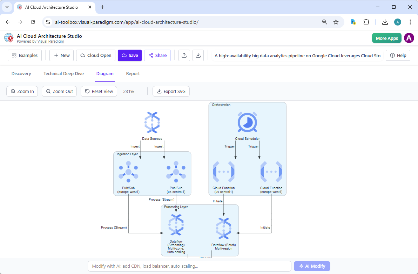Click the teal A account avatar in Chrome

pyautogui.click(x=397, y=22)
